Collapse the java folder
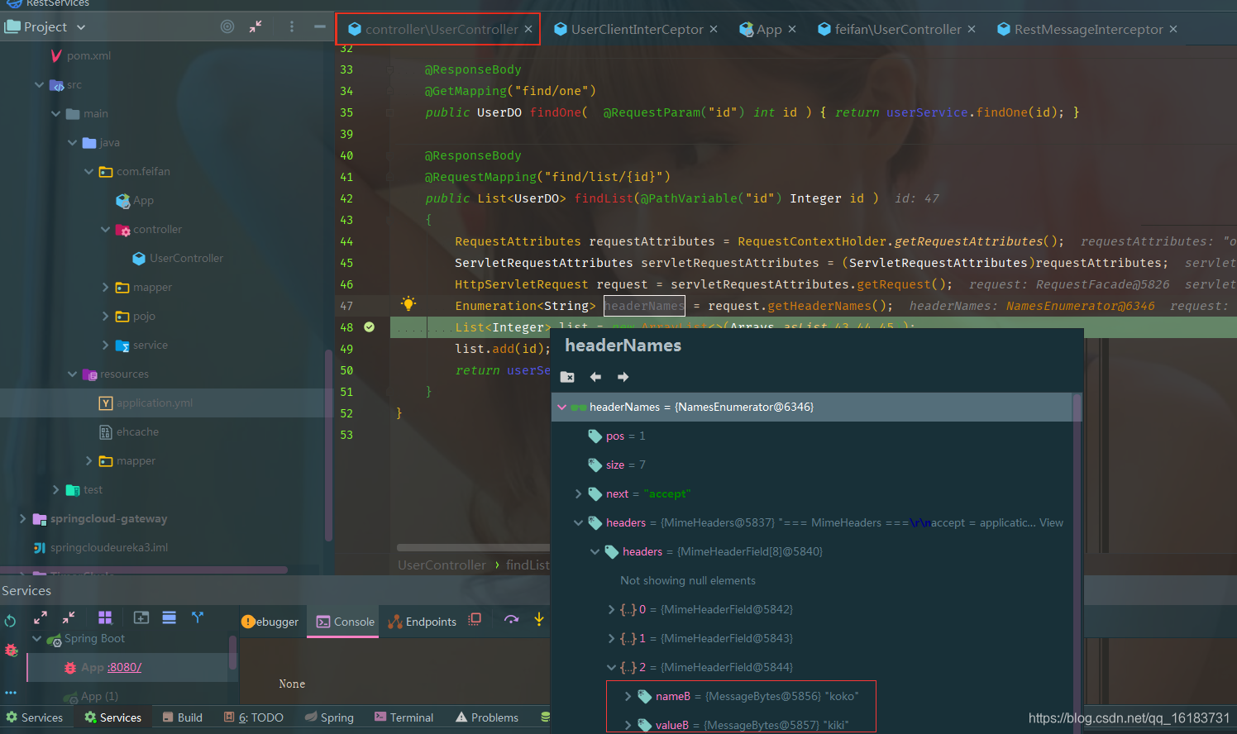Screen dimensions: 1237x734 pyautogui.click(x=72, y=142)
